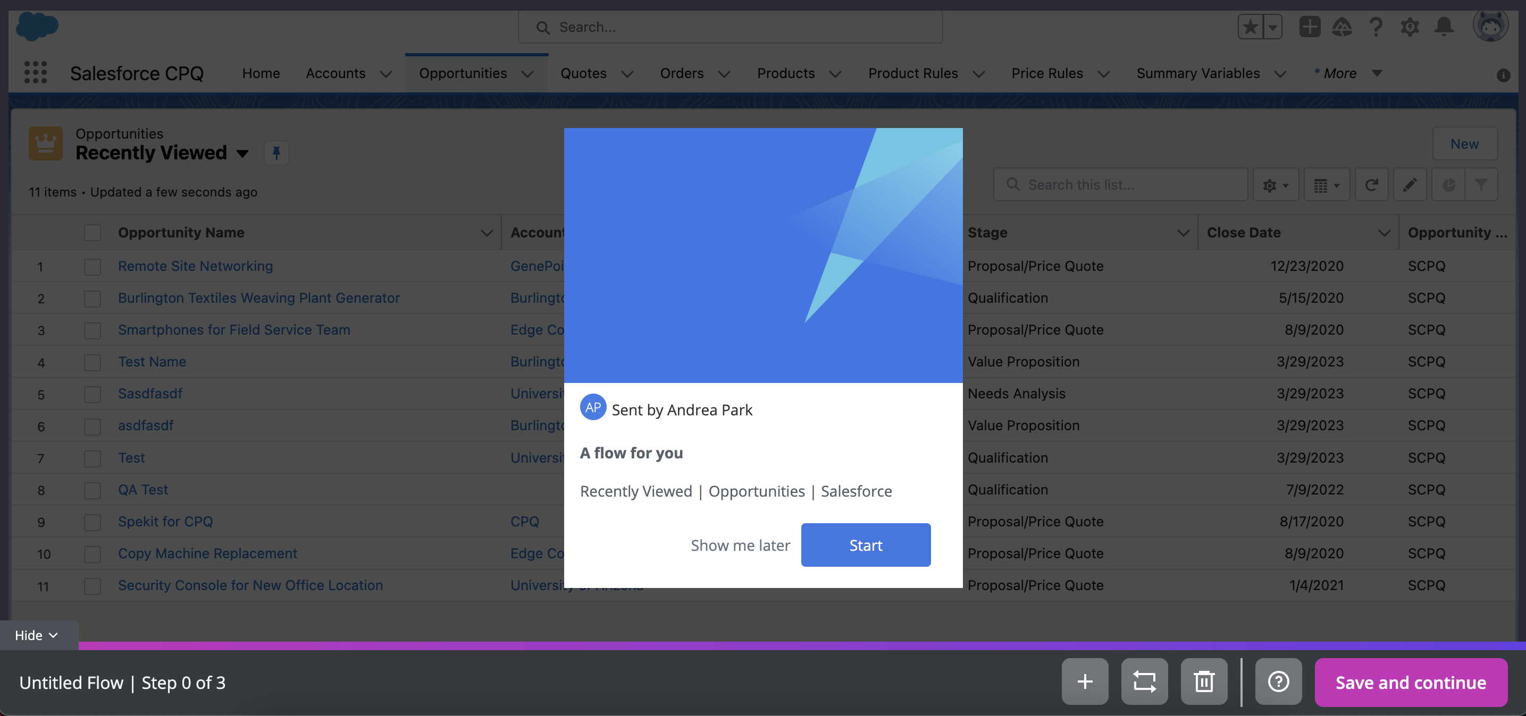The image size is (1526, 716).
Task: Open the Copy Machine Replacement opportunity
Action: pos(207,553)
